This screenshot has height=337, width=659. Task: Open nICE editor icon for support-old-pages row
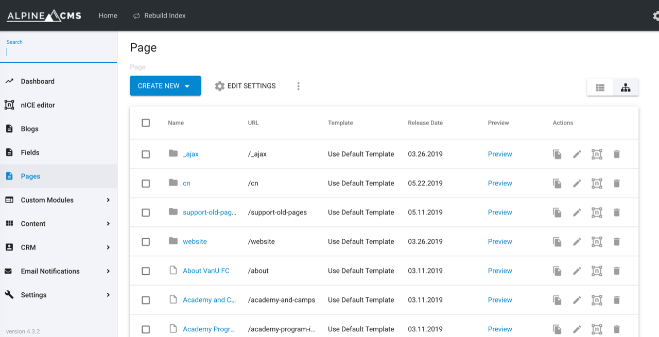(597, 212)
